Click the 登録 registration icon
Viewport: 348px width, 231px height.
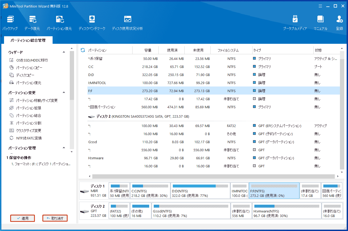pyautogui.click(x=339, y=20)
